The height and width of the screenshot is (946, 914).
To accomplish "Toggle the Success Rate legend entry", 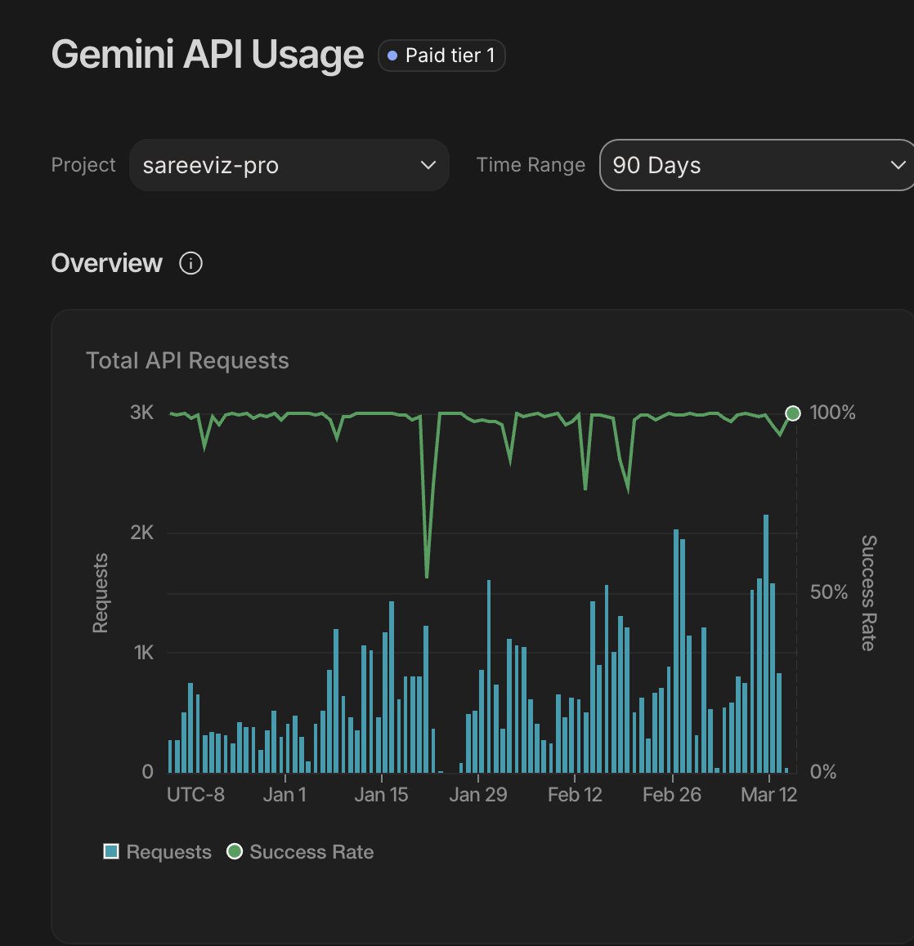I will pyautogui.click(x=300, y=852).
